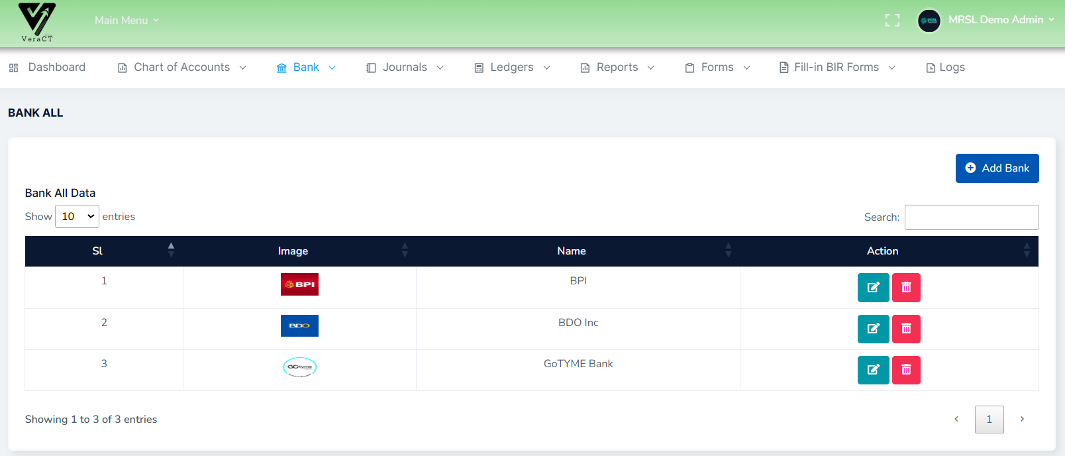The width and height of the screenshot is (1065, 456).
Task: Click the Add Bank button
Action: pos(997,168)
